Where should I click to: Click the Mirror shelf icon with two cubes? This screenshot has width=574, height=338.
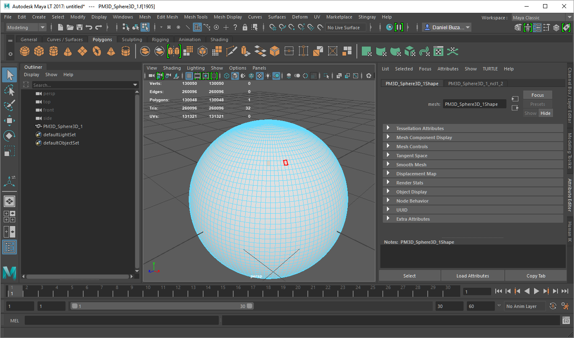[x=174, y=51]
